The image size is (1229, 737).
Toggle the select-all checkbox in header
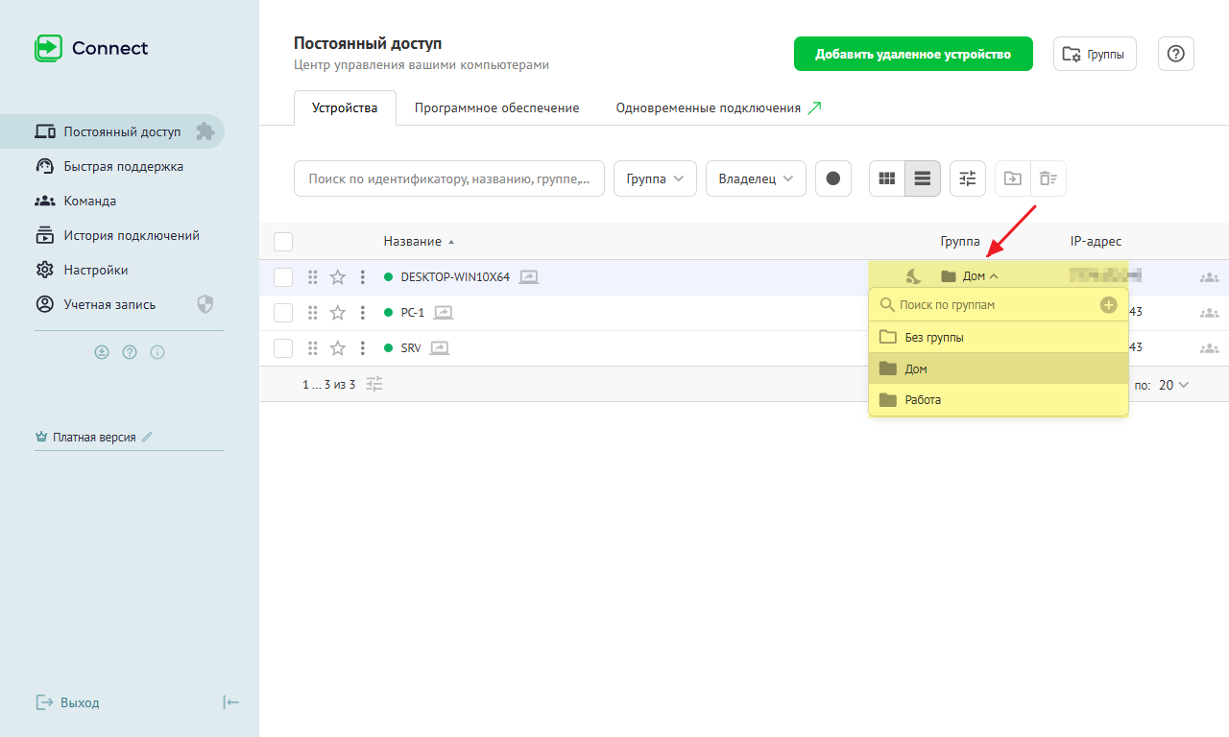pos(283,242)
